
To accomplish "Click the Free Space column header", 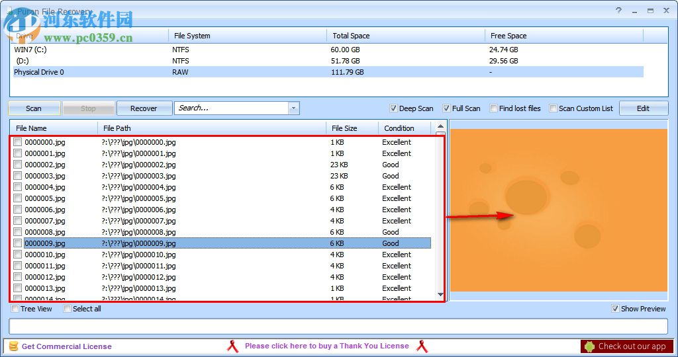I will pos(564,36).
